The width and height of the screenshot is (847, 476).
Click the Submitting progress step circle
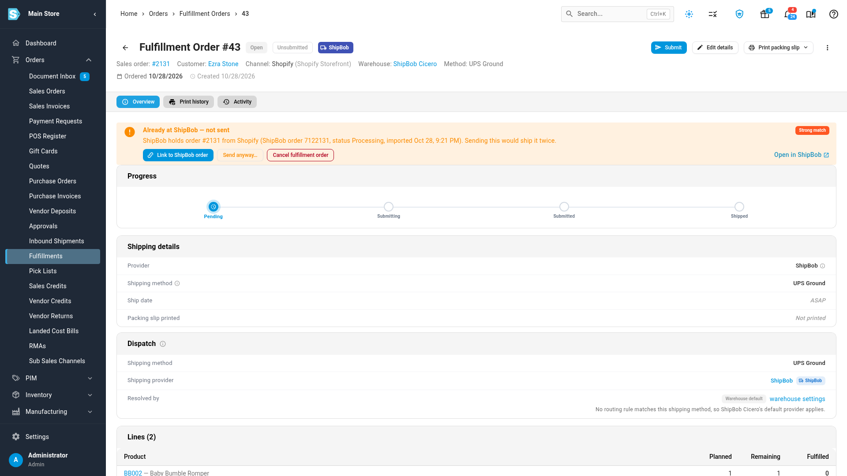(389, 207)
